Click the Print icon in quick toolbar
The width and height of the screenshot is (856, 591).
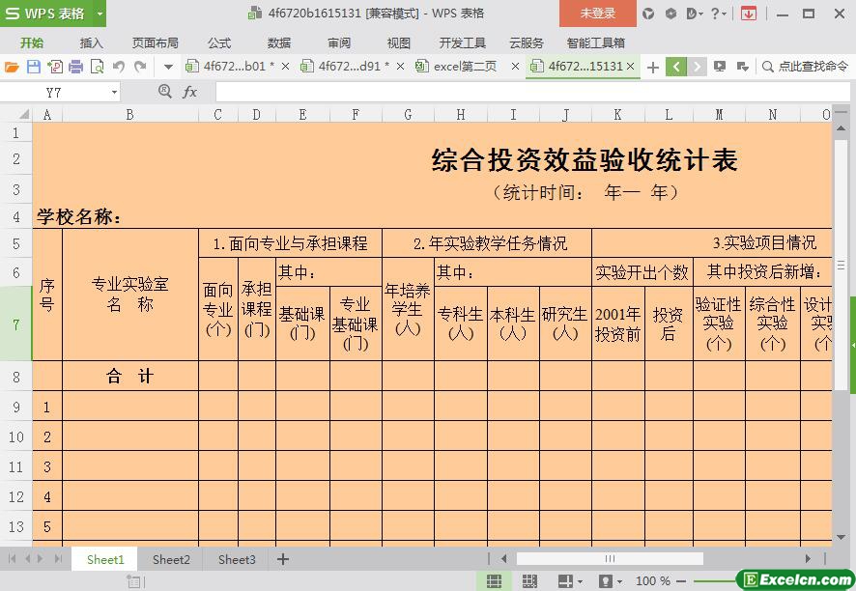tap(75, 67)
